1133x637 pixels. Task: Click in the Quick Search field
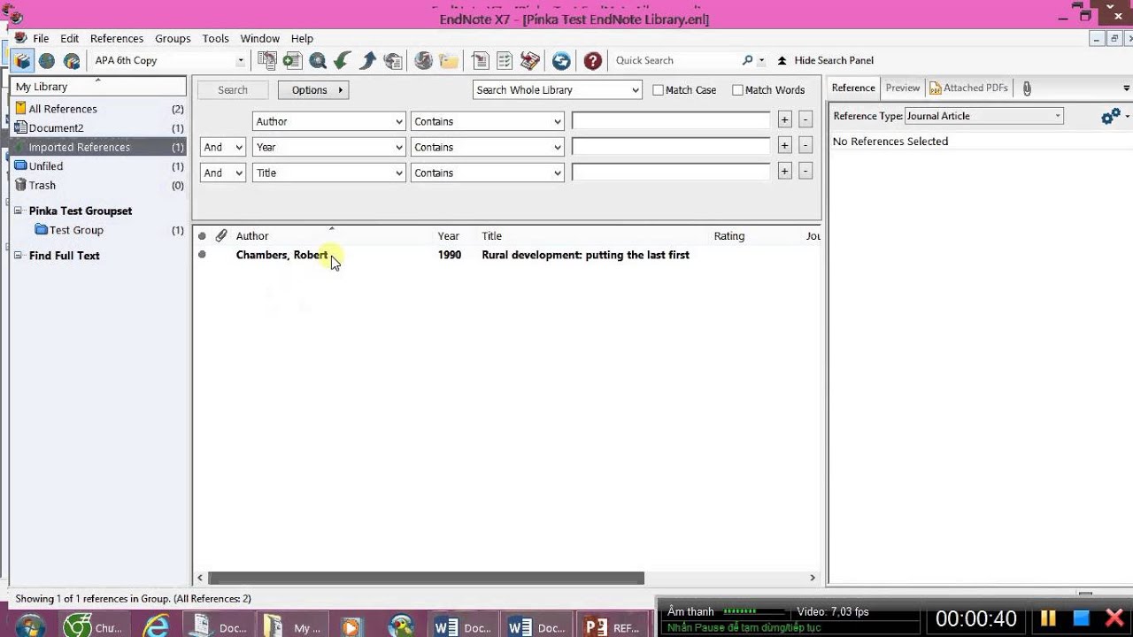(674, 60)
